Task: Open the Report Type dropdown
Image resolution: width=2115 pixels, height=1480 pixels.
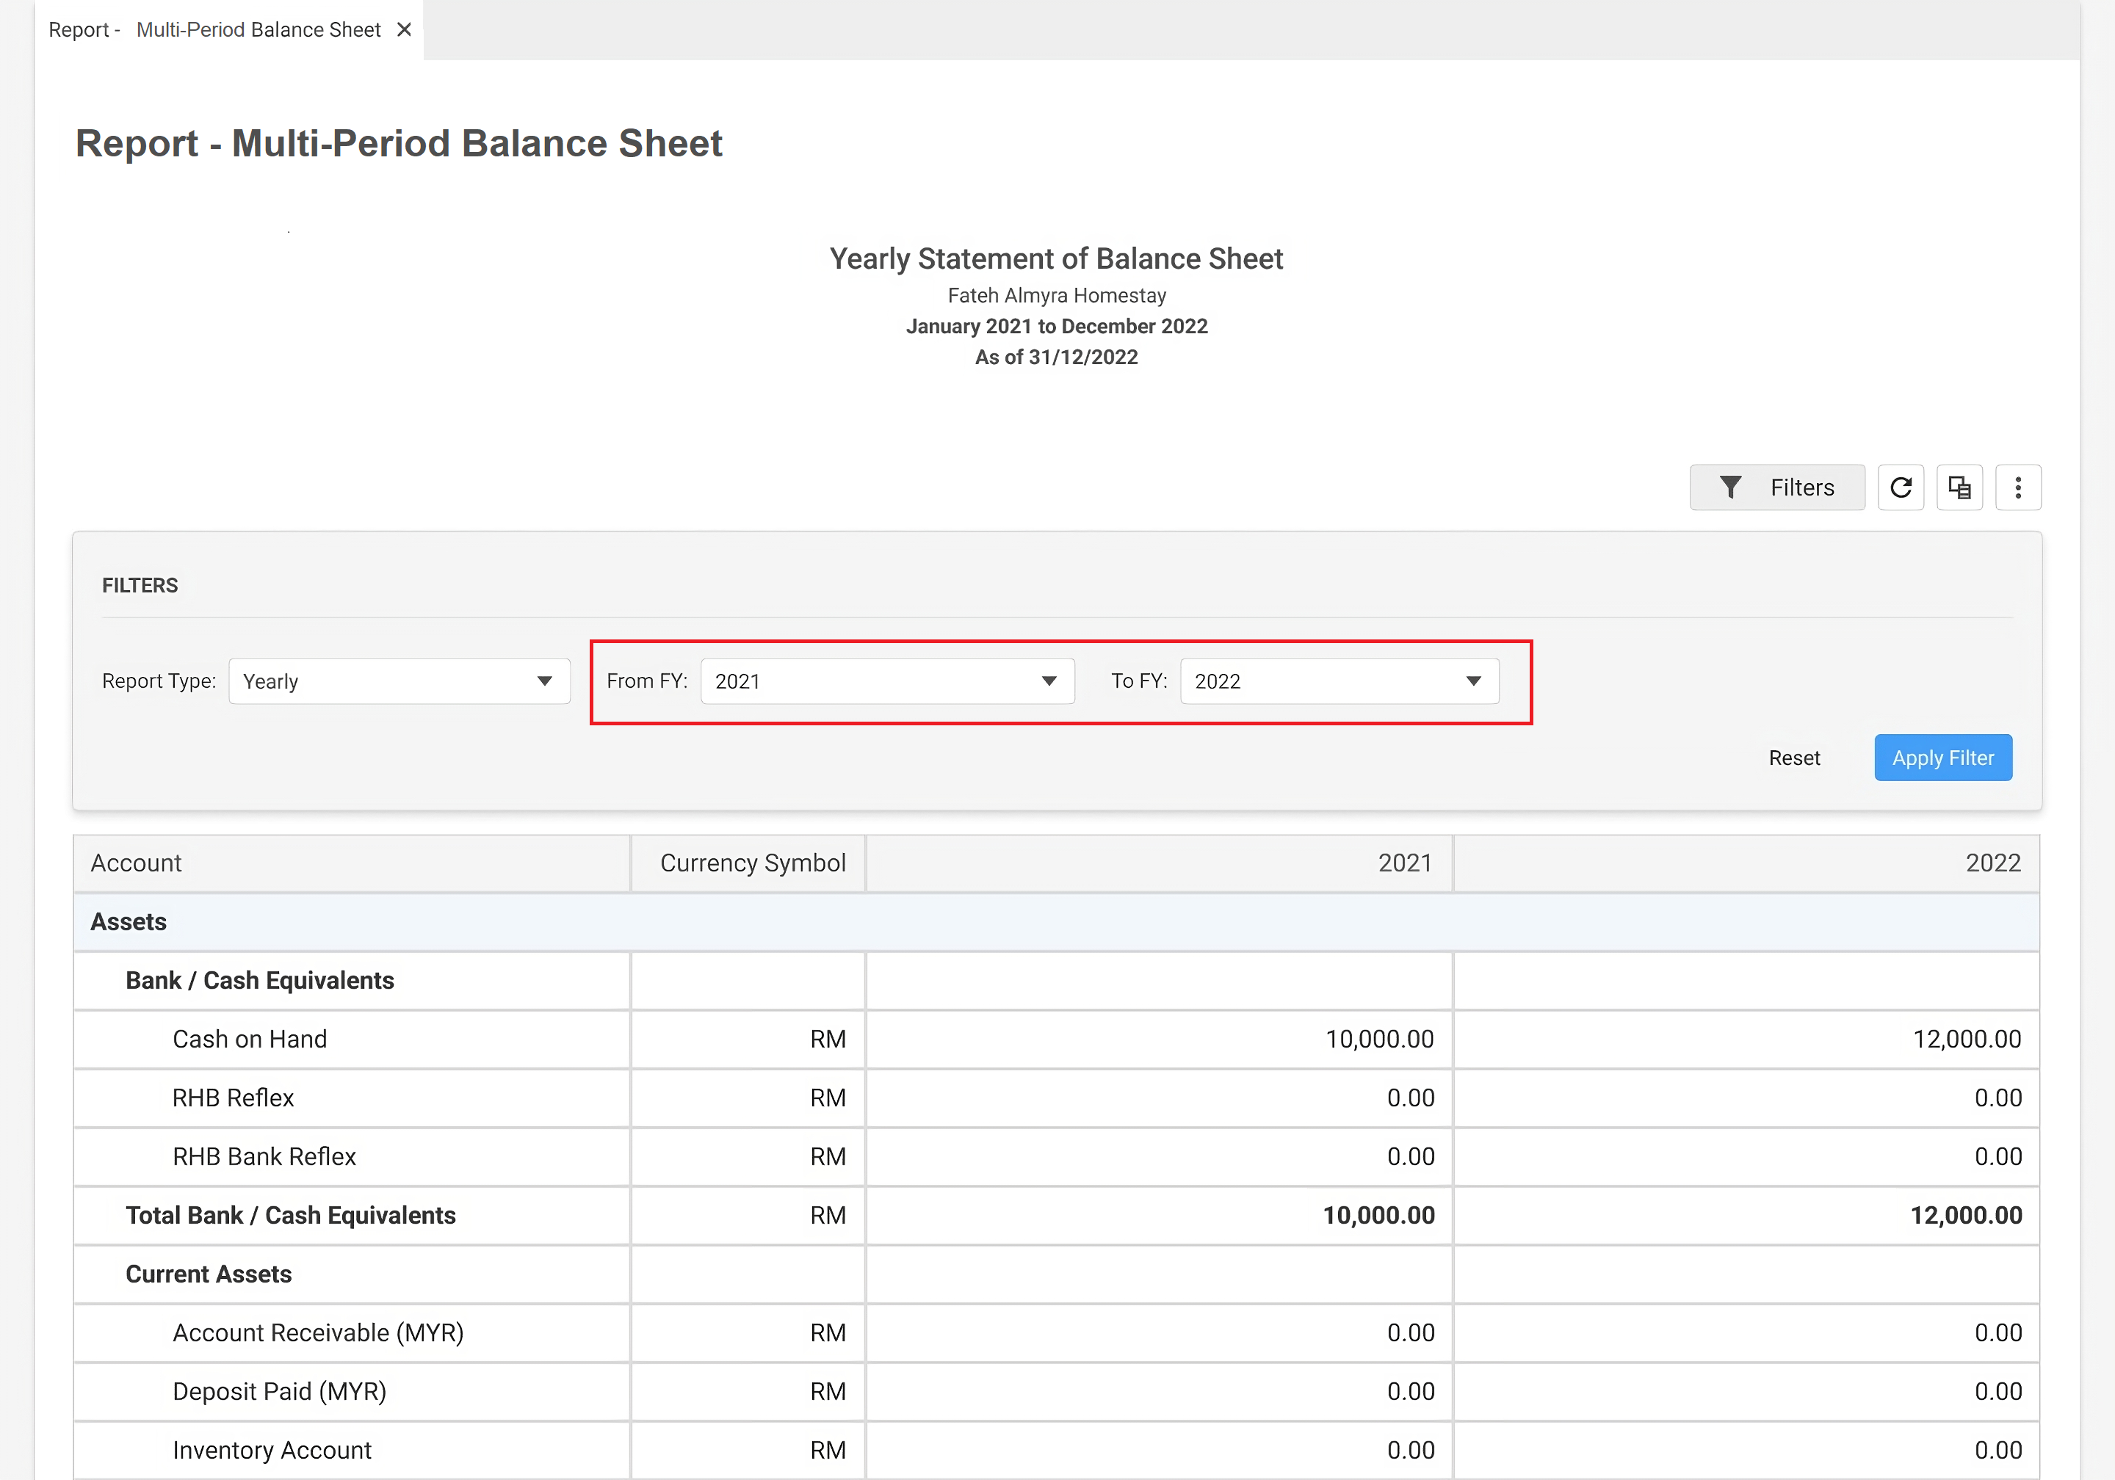Action: 399,681
